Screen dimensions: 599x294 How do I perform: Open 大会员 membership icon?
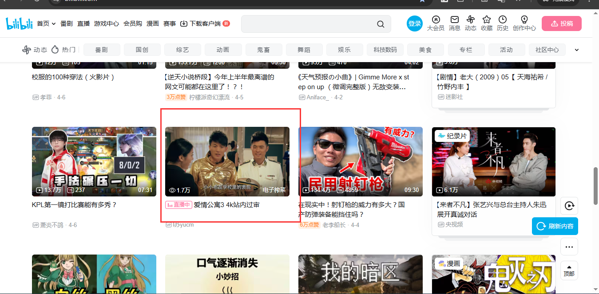point(436,20)
